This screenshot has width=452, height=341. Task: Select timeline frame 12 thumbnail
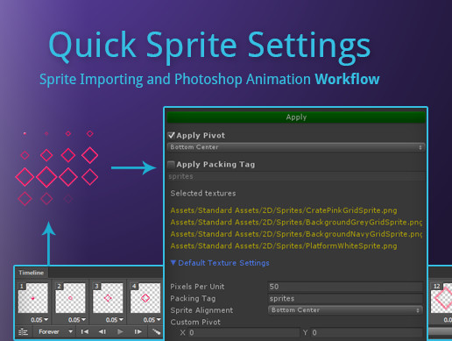coord(441,298)
